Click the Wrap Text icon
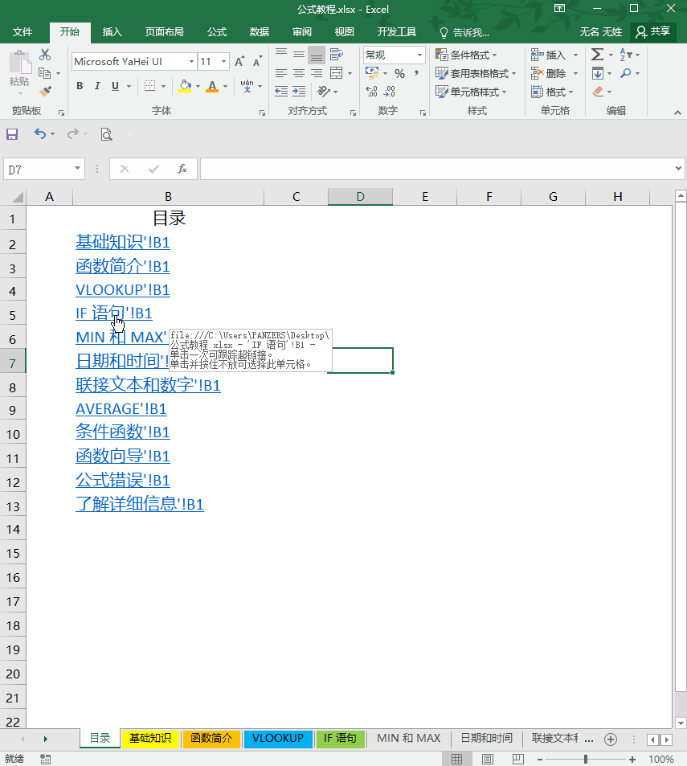Screen dimensions: 687x766 336,54
